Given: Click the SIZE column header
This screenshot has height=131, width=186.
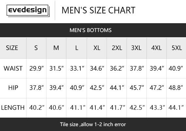Looking at the screenshot, I should tap(12, 48).
